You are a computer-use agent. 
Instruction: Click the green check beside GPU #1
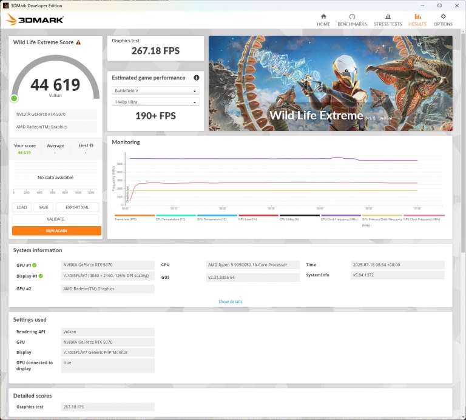35,265
